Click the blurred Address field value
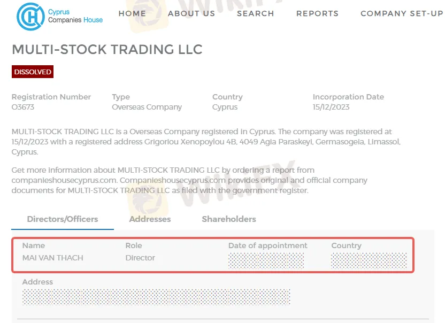 click(x=156, y=297)
